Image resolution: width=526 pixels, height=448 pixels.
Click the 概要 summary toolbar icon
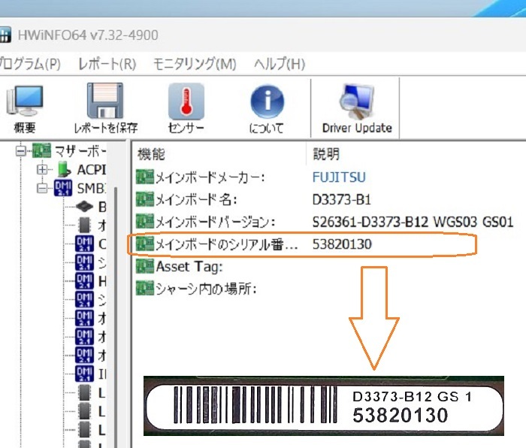pyautogui.click(x=24, y=101)
